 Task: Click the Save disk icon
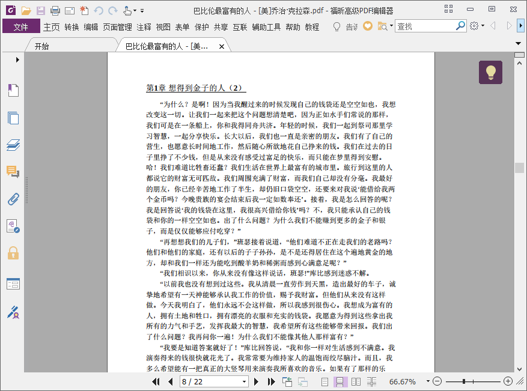click(41, 11)
